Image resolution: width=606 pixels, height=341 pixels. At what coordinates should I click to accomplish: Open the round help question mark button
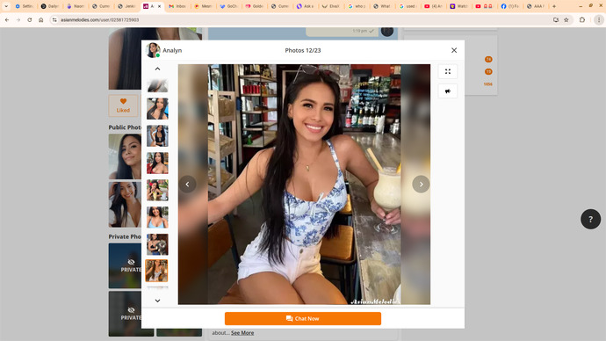(590, 219)
